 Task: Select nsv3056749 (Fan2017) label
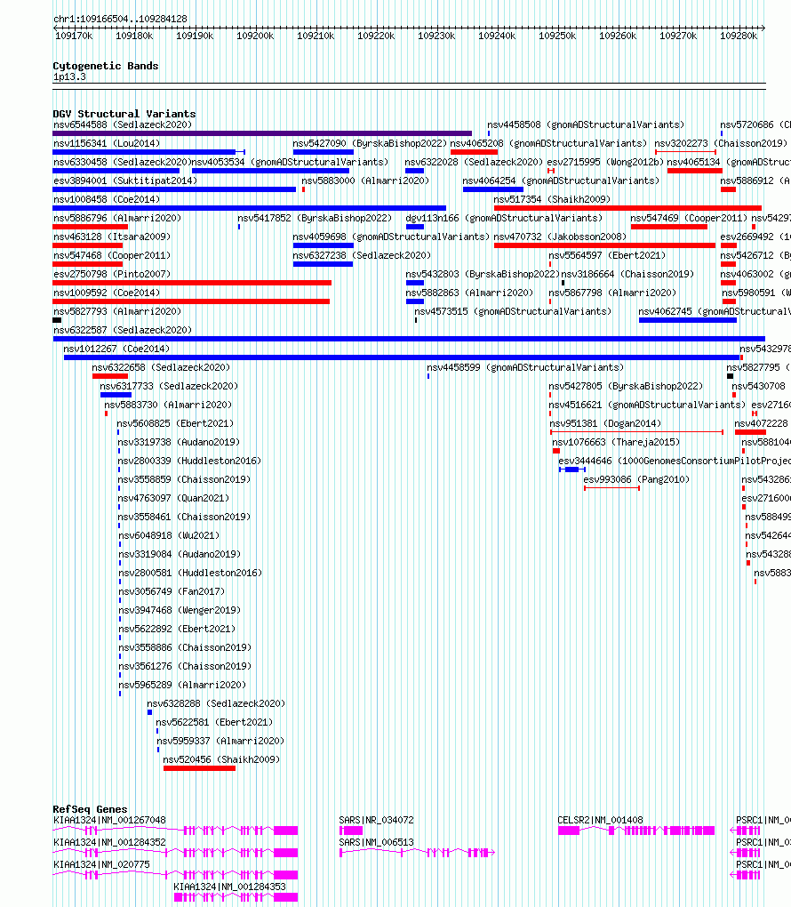172,591
